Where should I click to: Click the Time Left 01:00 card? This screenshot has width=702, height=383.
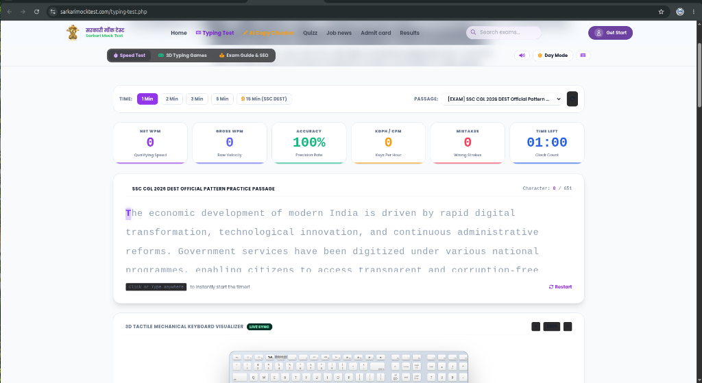click(x=546, y=143)
